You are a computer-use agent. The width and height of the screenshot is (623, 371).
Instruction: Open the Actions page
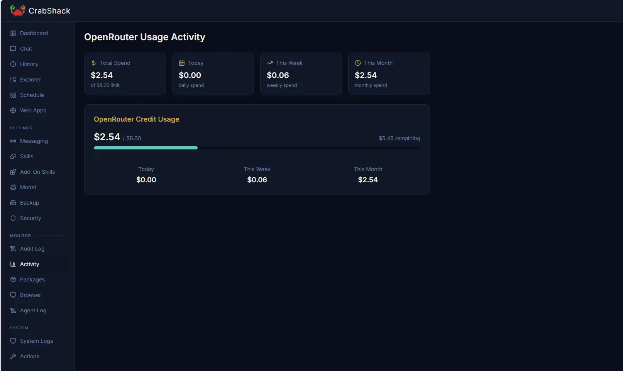37,356
